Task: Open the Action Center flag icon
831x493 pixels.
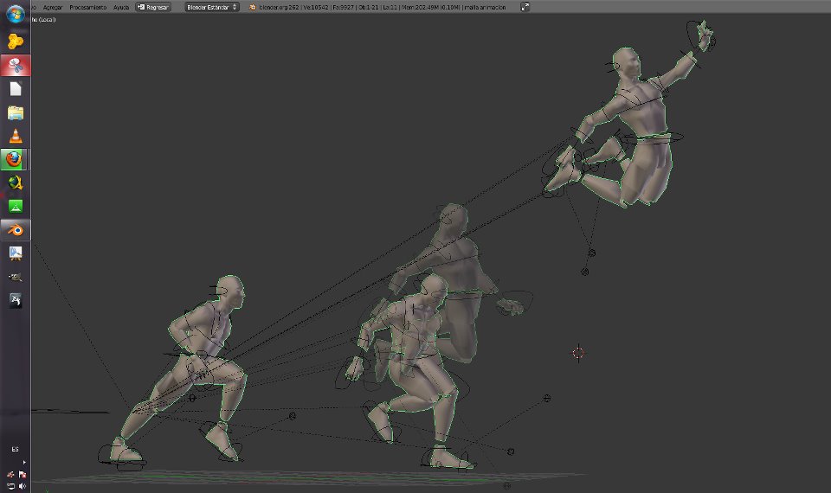Action: [23, 475]
